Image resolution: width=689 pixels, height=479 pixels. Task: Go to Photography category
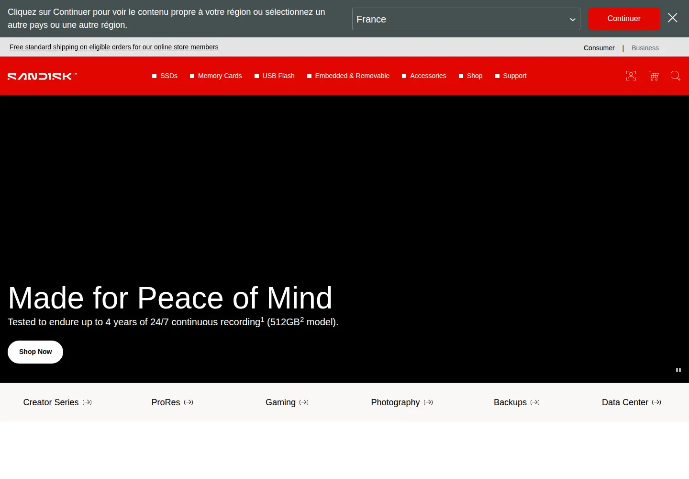coord(402,402)
